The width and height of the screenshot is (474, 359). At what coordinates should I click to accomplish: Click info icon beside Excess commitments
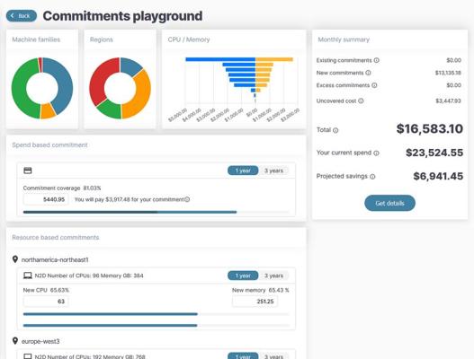(374, 85)
